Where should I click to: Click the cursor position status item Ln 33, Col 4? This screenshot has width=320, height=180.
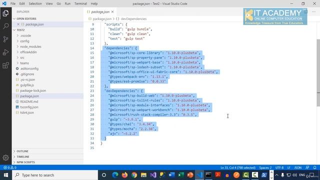tap(238, 167)
